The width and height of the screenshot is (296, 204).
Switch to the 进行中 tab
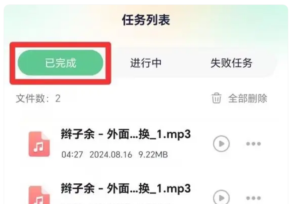(146, 63)
